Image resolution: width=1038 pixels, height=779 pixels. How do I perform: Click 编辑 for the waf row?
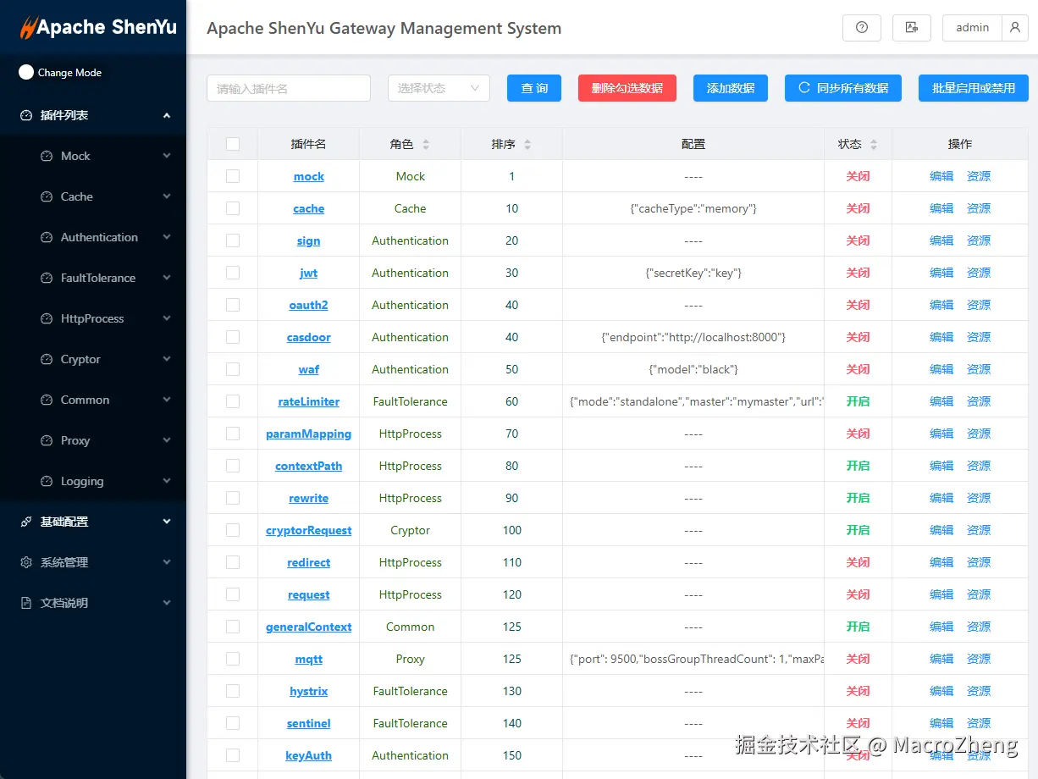click(941, 369)
